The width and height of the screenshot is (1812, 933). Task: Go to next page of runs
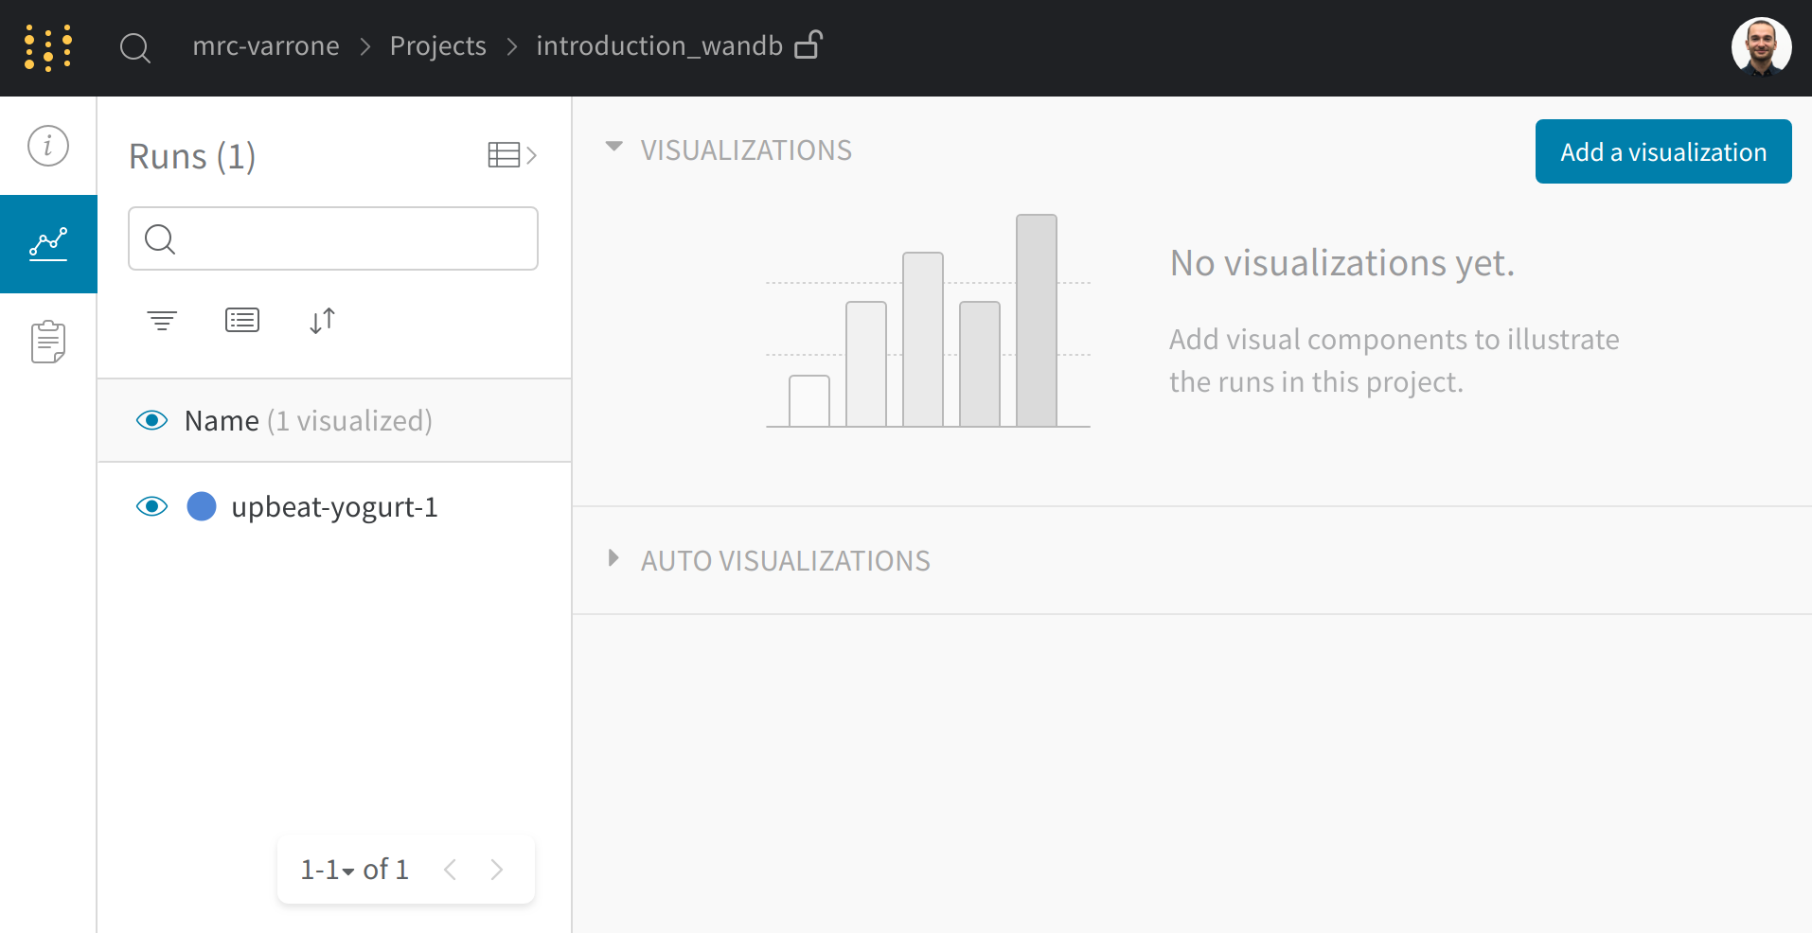(x=497, y=870)
